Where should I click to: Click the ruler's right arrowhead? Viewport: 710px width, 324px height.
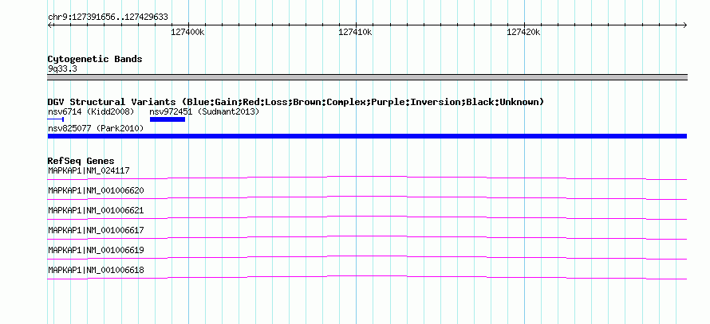[684, 25]
